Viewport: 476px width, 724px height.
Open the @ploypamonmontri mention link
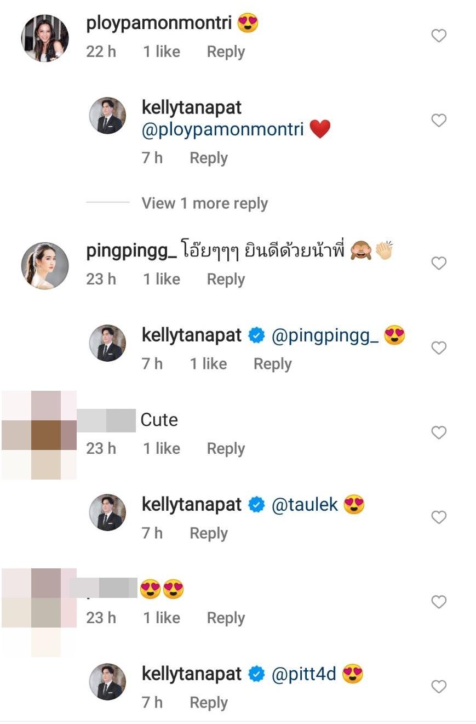click(222, 130)
